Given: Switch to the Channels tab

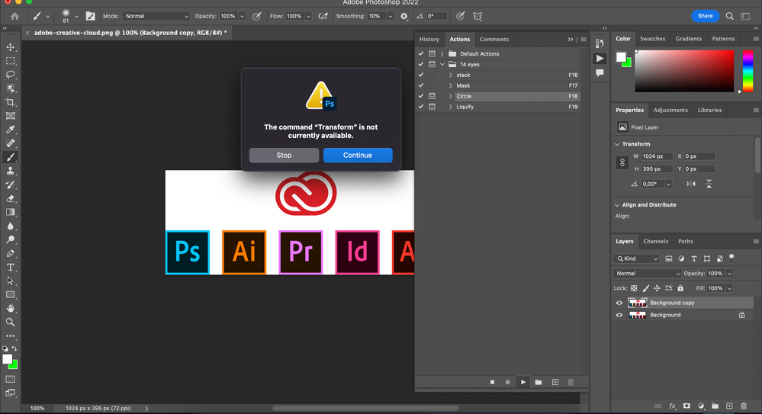Looking at the screenshot, I should [x=655, y=242].
